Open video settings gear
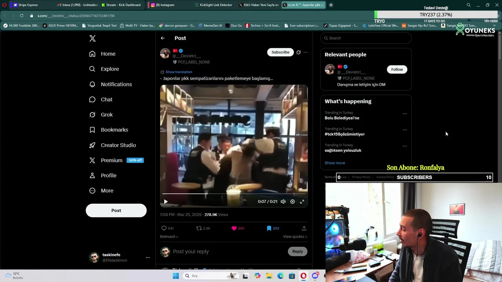The image size is (502, 282). 293,202
